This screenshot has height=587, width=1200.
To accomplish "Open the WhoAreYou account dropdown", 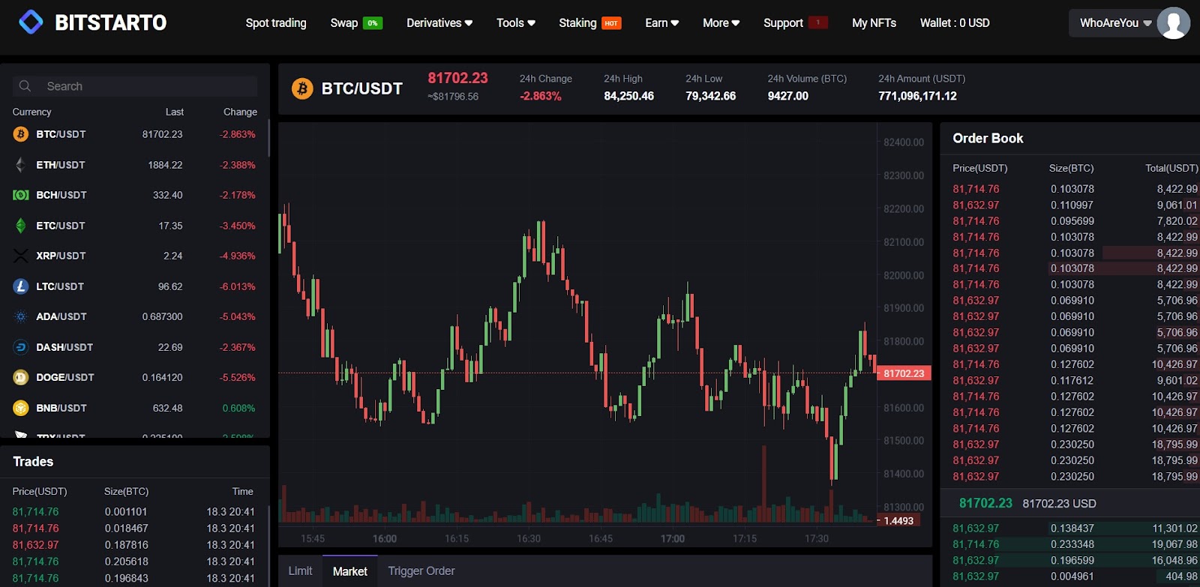I will (x=1115, y=23).
